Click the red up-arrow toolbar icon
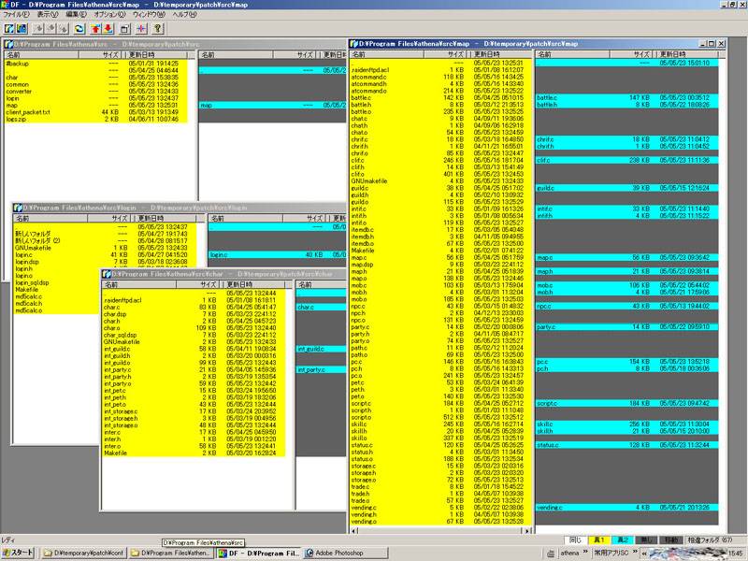 point(95,29)
